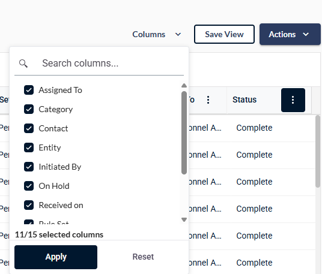Select the Received on label
Image resolution: width=322 pixels, height=274 pixels.
61,205
